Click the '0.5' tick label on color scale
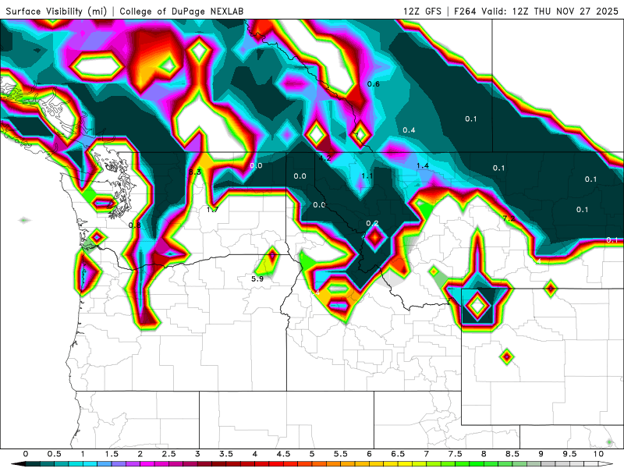This screenshot has width=624, height=468. click(x=54, y=454)
